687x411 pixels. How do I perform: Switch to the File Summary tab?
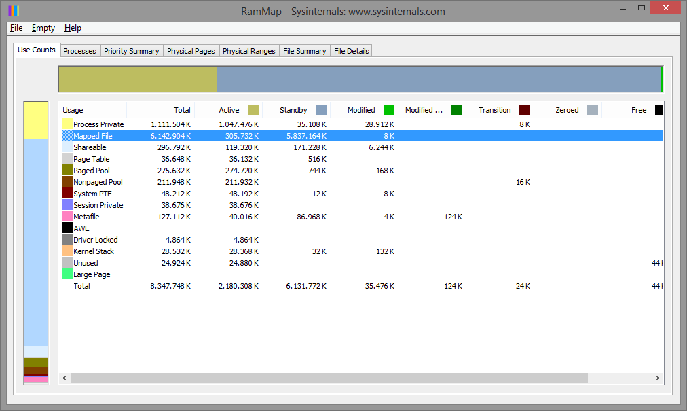click(305, 51)
